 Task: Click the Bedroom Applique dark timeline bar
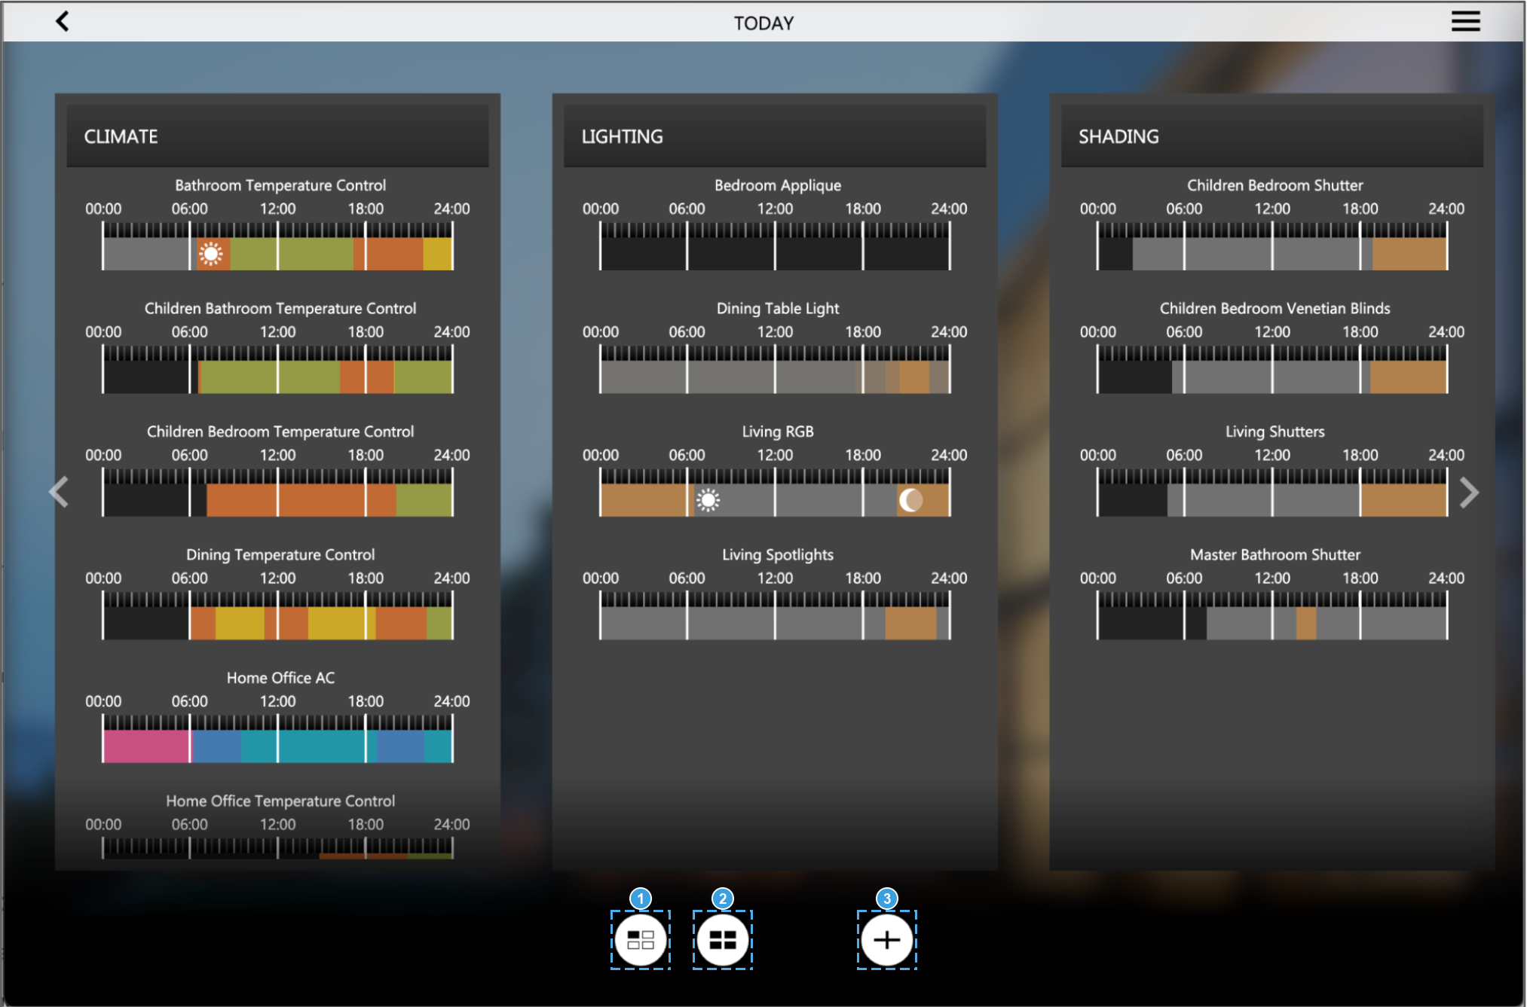coord(775,254)
